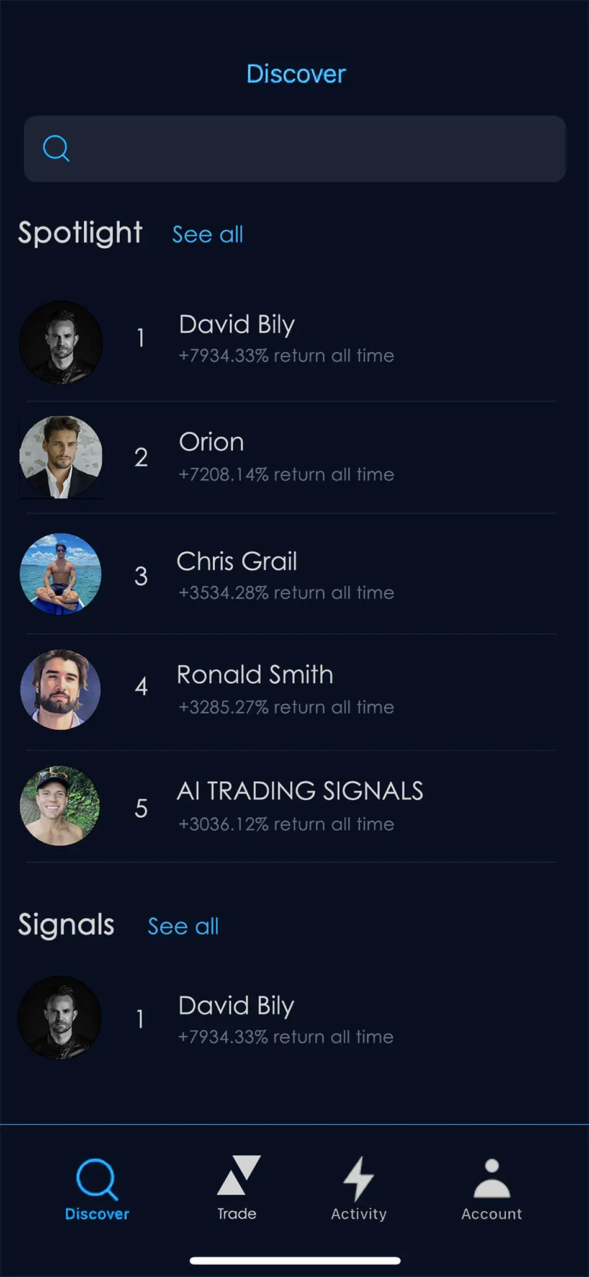This screenshot has height=1277, width=589.
Task: Select the Orion trader name
Action: click(x=211, y=442)
